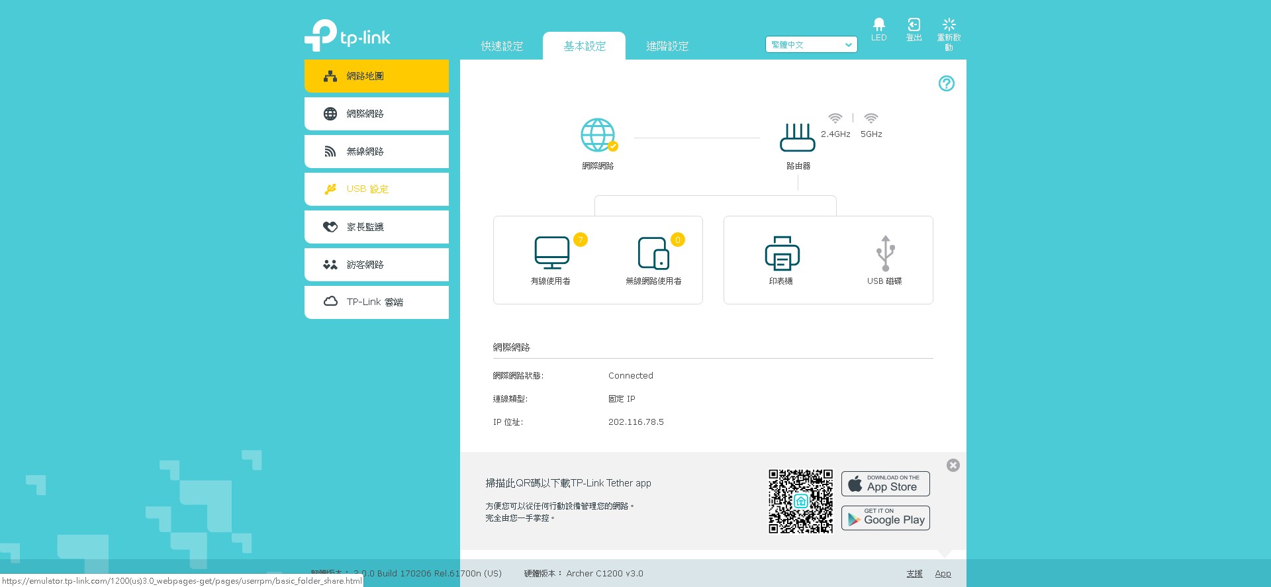The image size is (1271, 587).
Task: Open 無線網路 sidebar item
Action: 377,152
